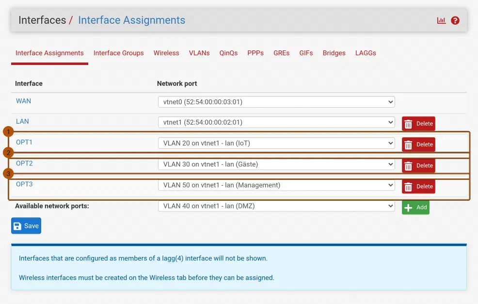
Task: Open the WAN interface link
Action: point(23,101)
